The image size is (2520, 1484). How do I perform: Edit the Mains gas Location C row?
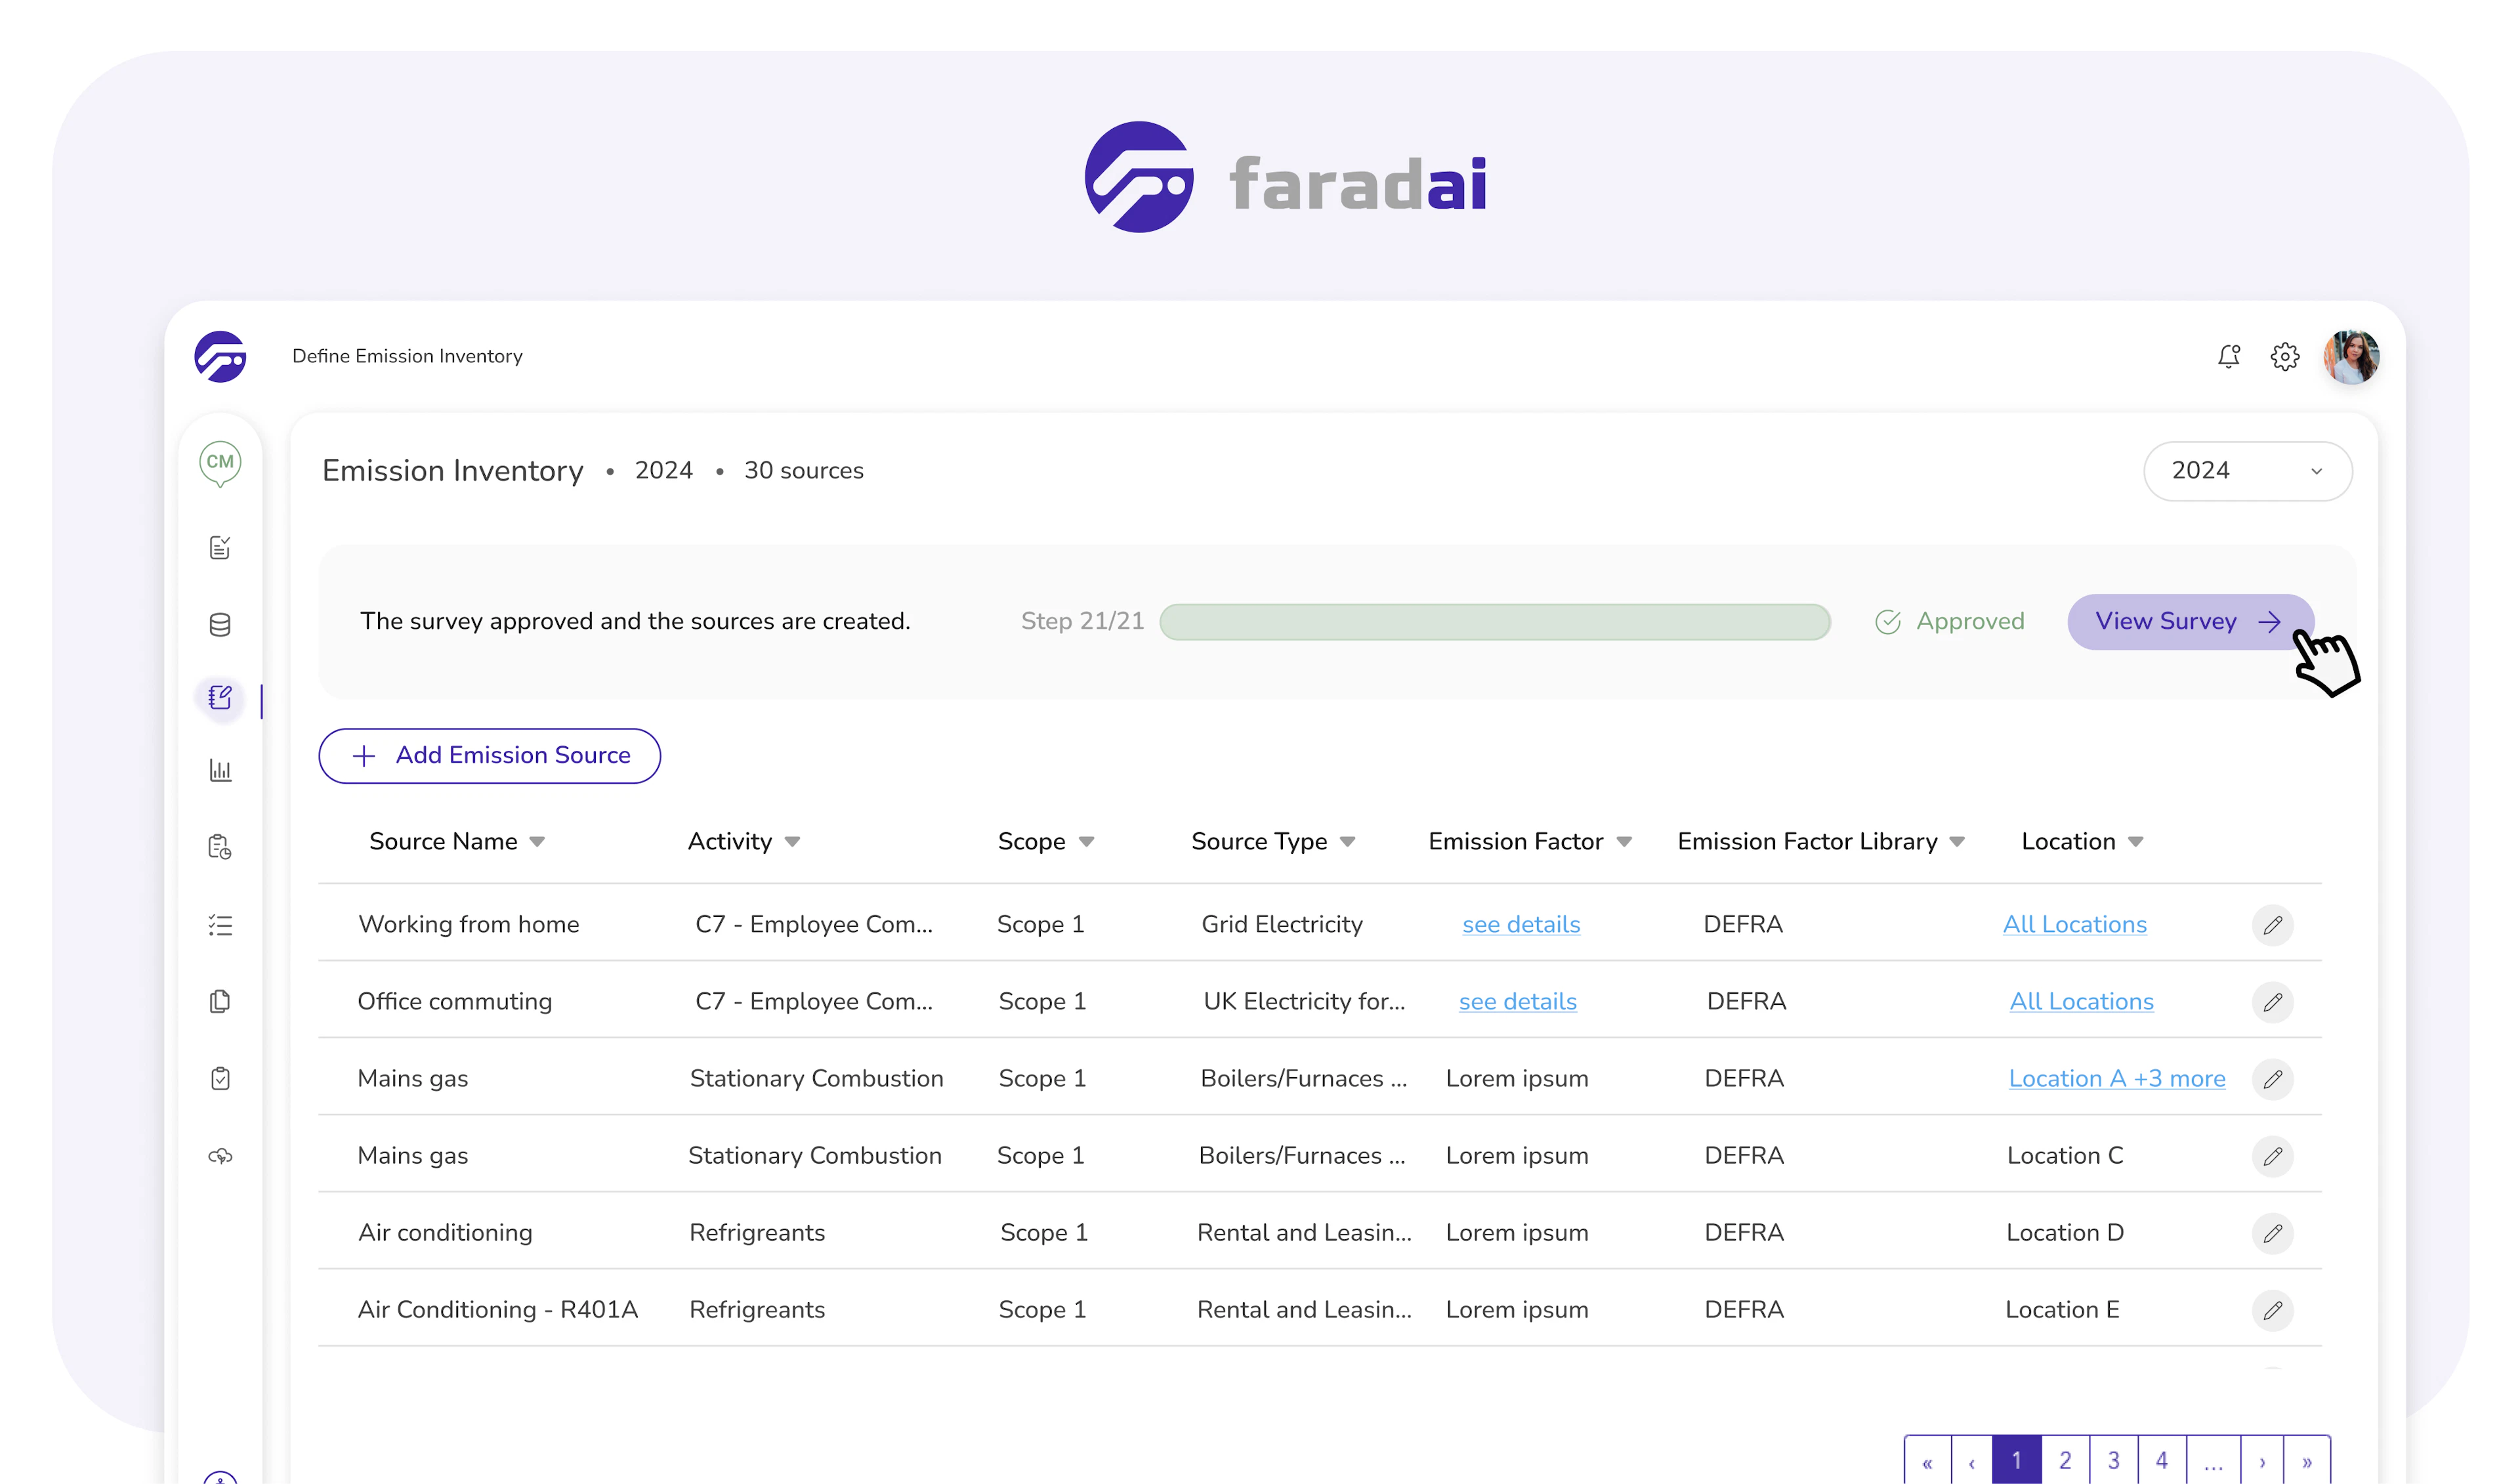coord(2272,1156)
